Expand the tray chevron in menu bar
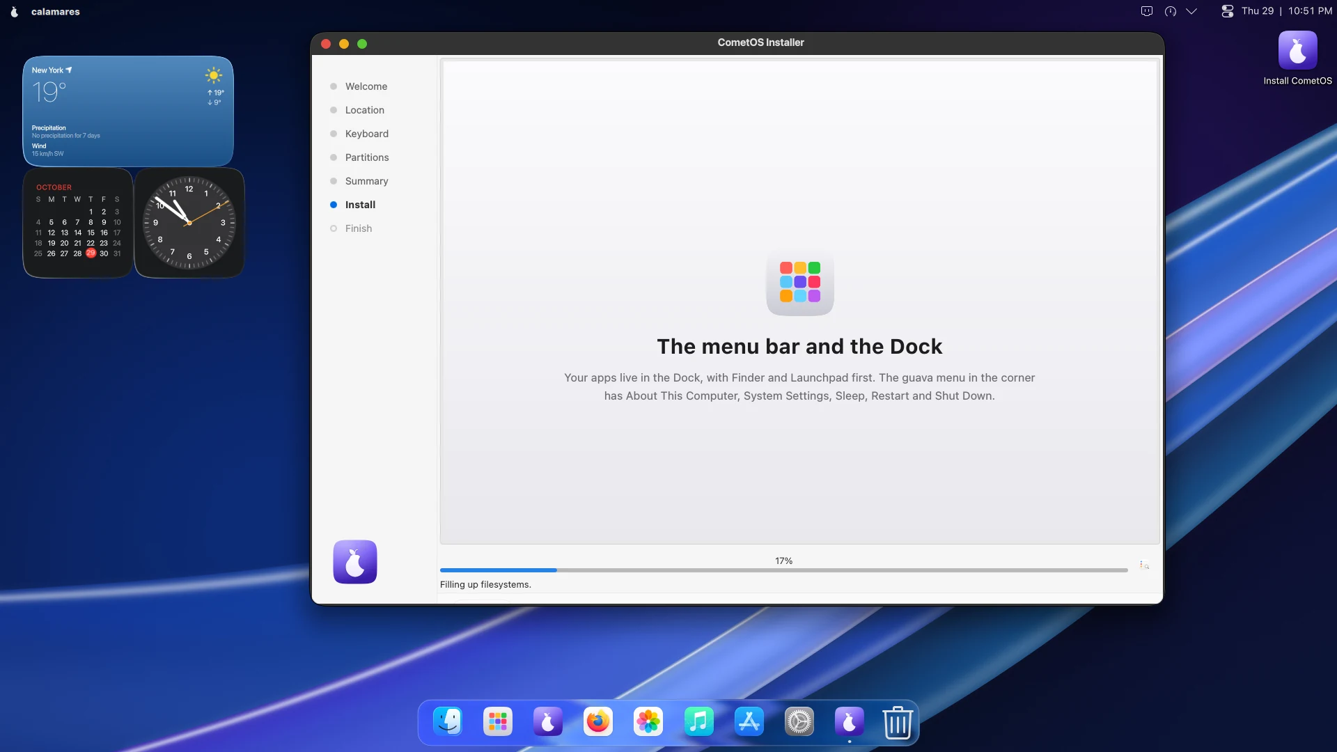Image resolution: width=1337 pixels, height=752 pixels. click(x=1191, y=11)
